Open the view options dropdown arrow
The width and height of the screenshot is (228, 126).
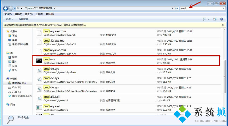pyautogui.click(x=208, y=19)
